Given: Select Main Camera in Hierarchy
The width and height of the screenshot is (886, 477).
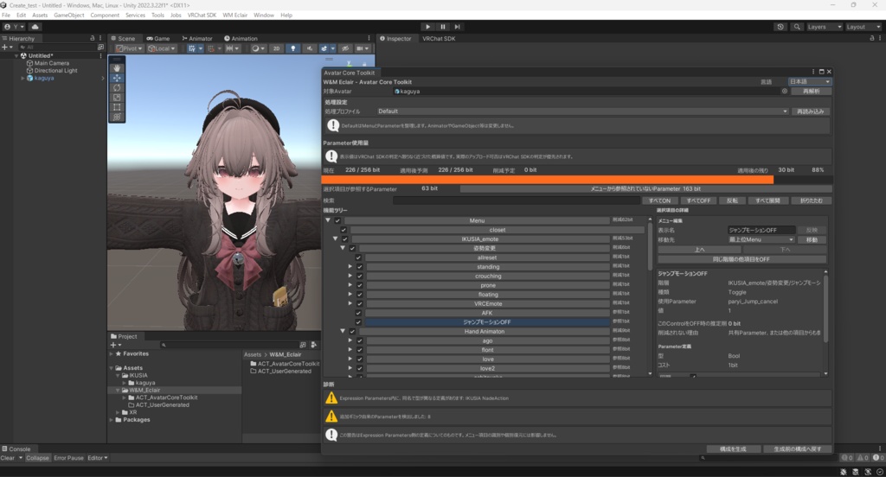Looking at the screenshot, I should 51,63.
